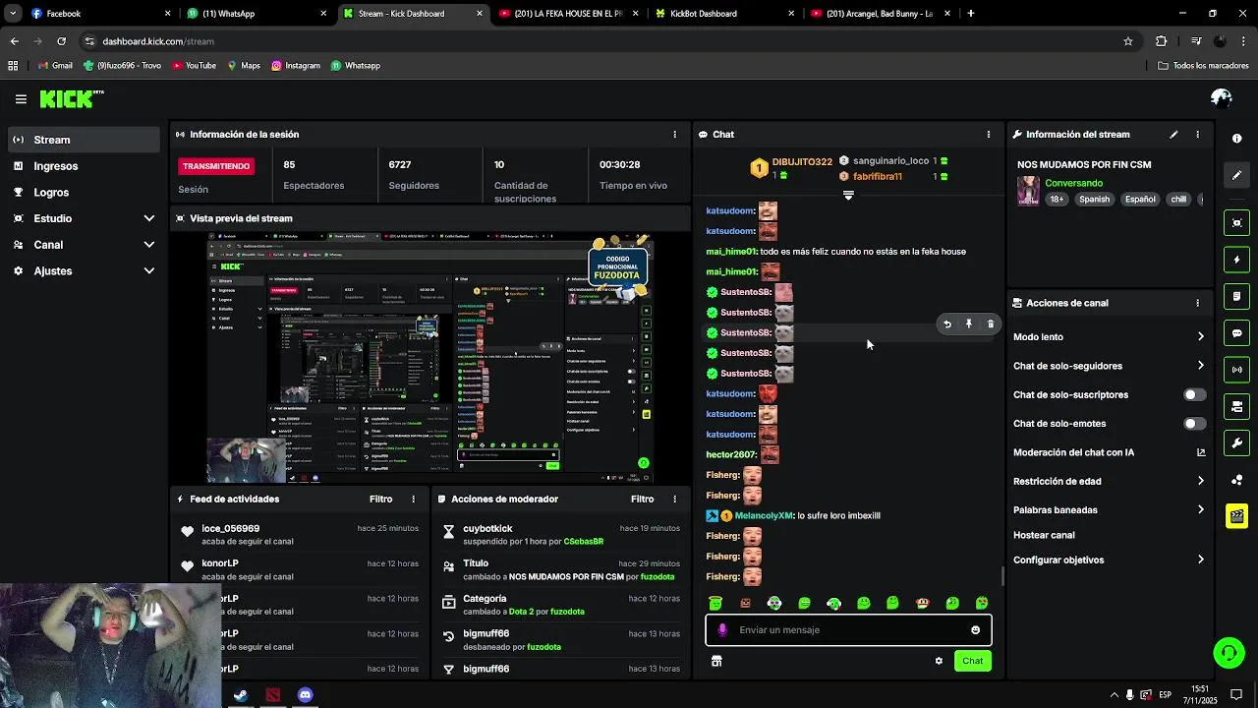Open Filtro in Feed de actividades
Image resolution: width=1258 pixels, height=708 pixels.
click(x=380, y=500)
